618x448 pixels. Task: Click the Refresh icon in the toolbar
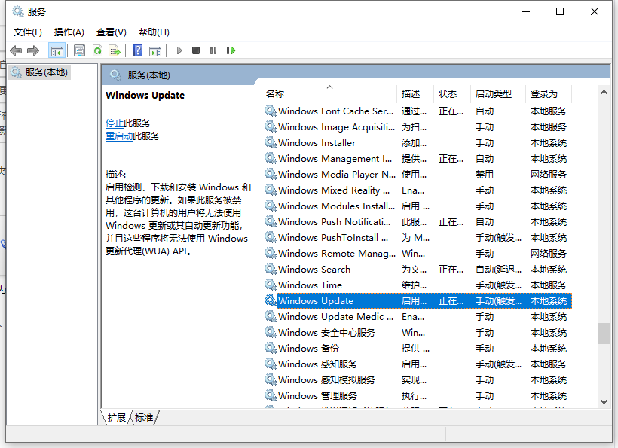pos(97,50)
